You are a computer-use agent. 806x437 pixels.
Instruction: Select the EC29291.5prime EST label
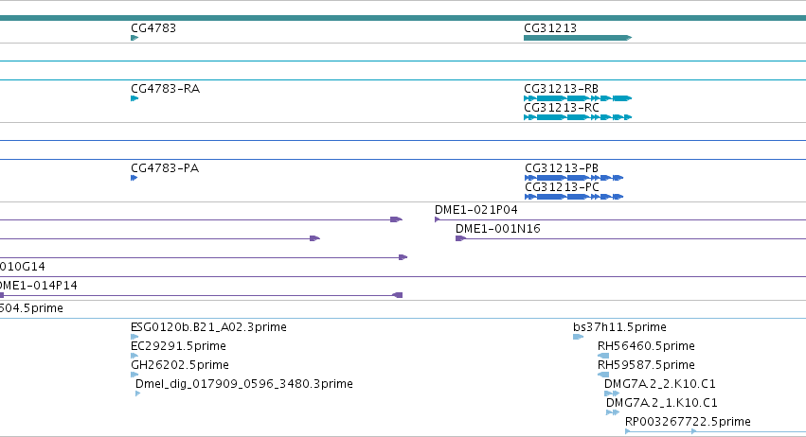click(x=178, y=346)
